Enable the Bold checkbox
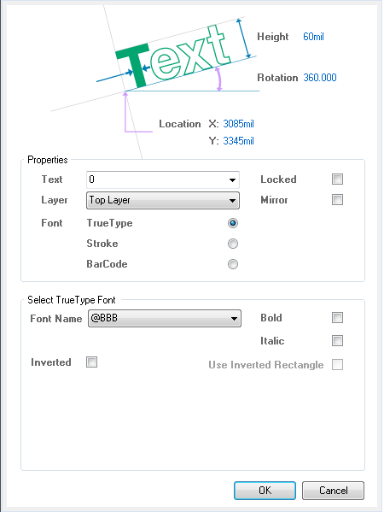The width and height of the screenshot is (384, 512). [x=337, y=317]
